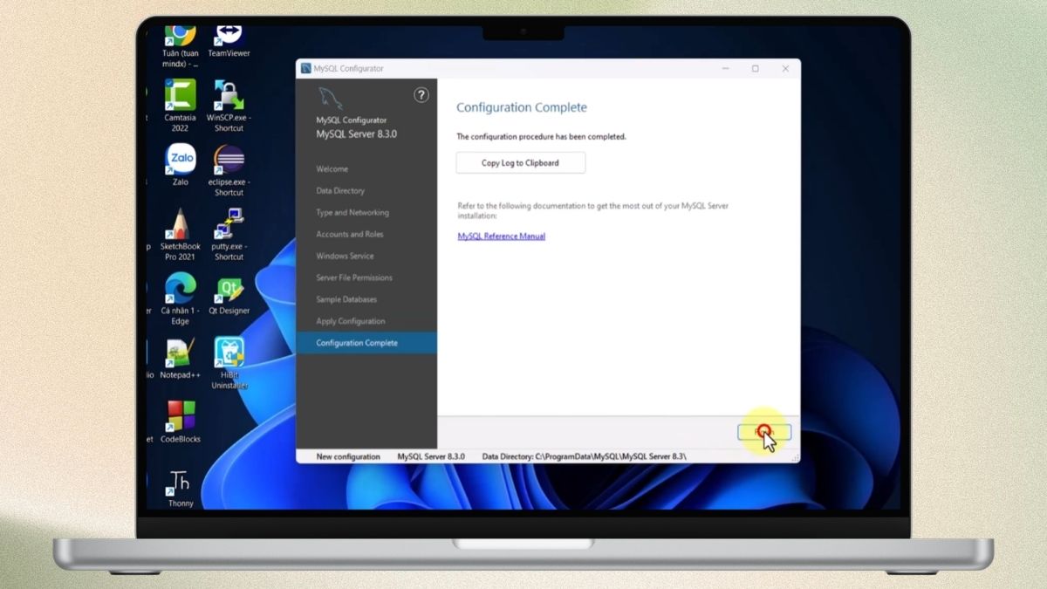This screenshot has height=589, width=1047.
Task: Minimize the MySQL Configurator window
Action: click(725, 69)
